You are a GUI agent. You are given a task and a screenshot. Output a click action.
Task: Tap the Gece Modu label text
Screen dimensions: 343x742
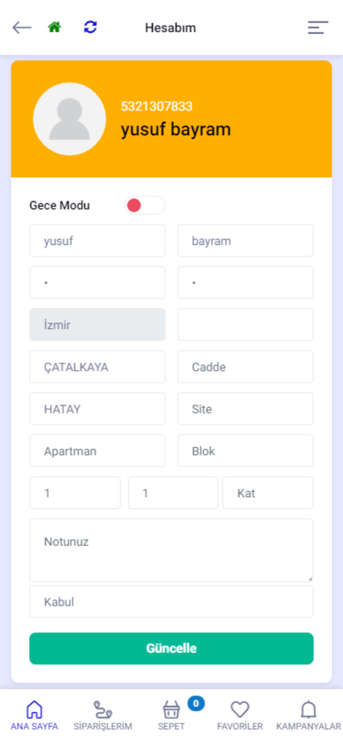[59, 205]
